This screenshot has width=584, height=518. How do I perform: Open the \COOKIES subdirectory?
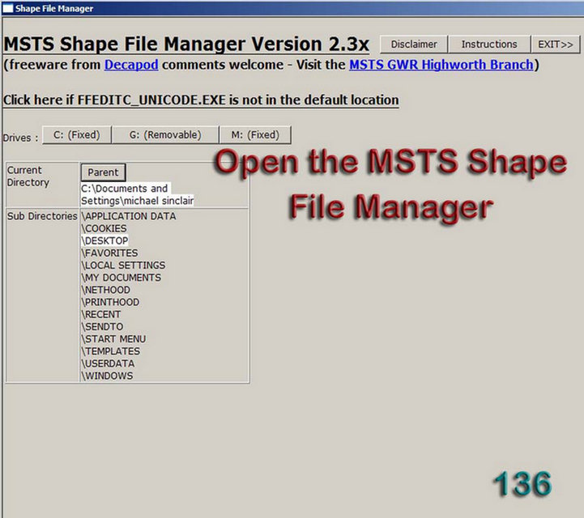104,228
